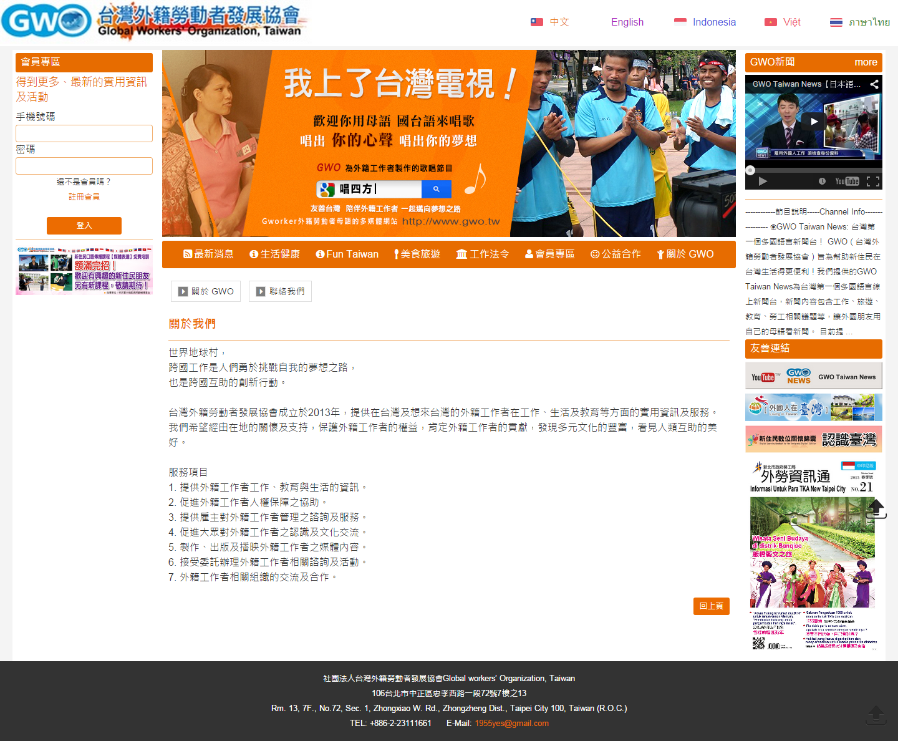Click the 回上頁 back button
898x741 pixels.
[x=711, y=606]
